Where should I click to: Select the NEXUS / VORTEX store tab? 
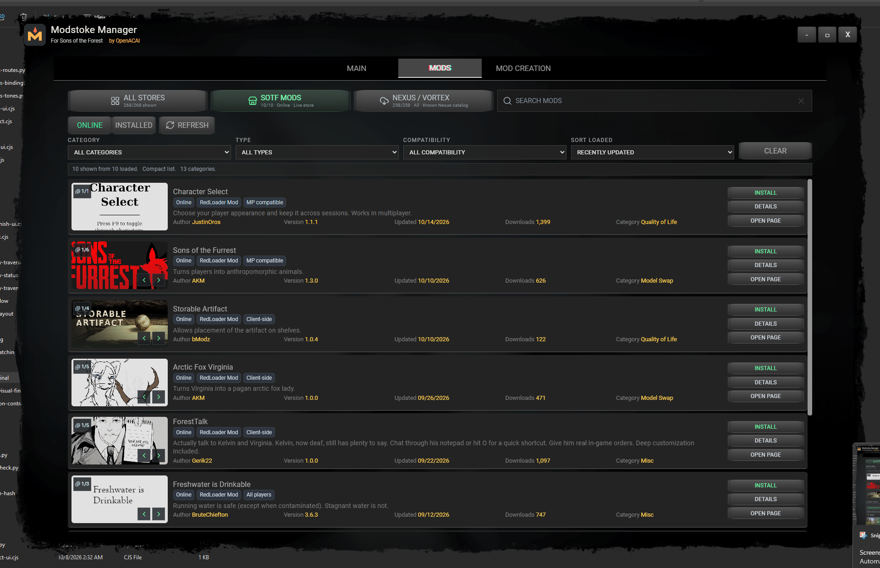point(423,101)
